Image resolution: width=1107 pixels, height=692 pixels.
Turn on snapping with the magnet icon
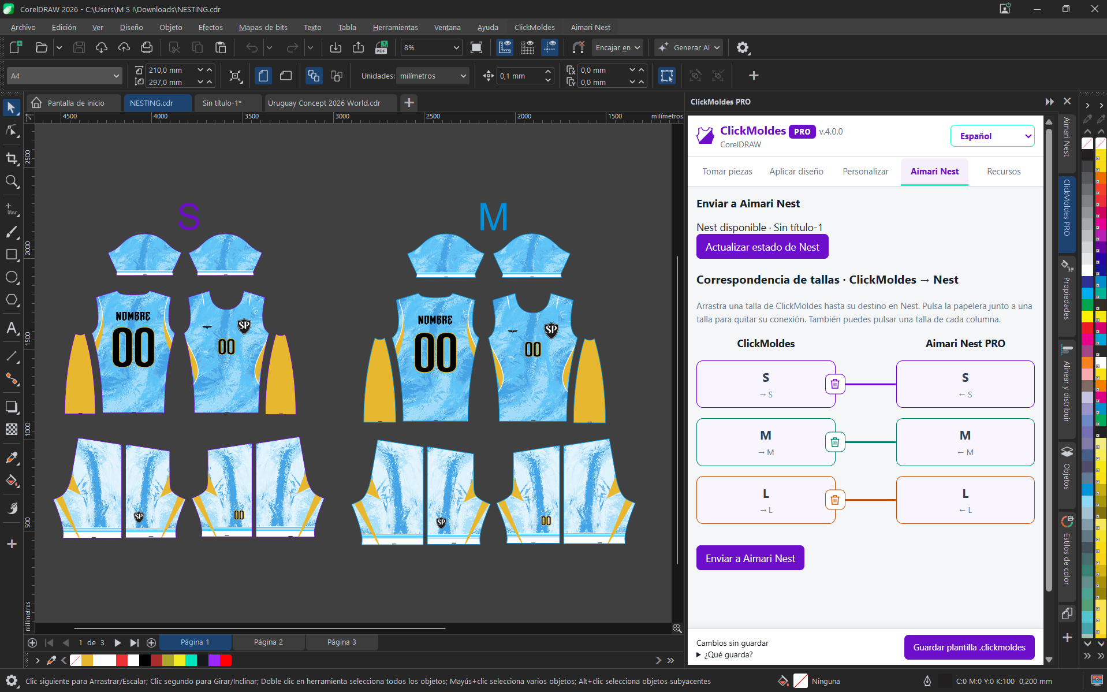(578, 47)
